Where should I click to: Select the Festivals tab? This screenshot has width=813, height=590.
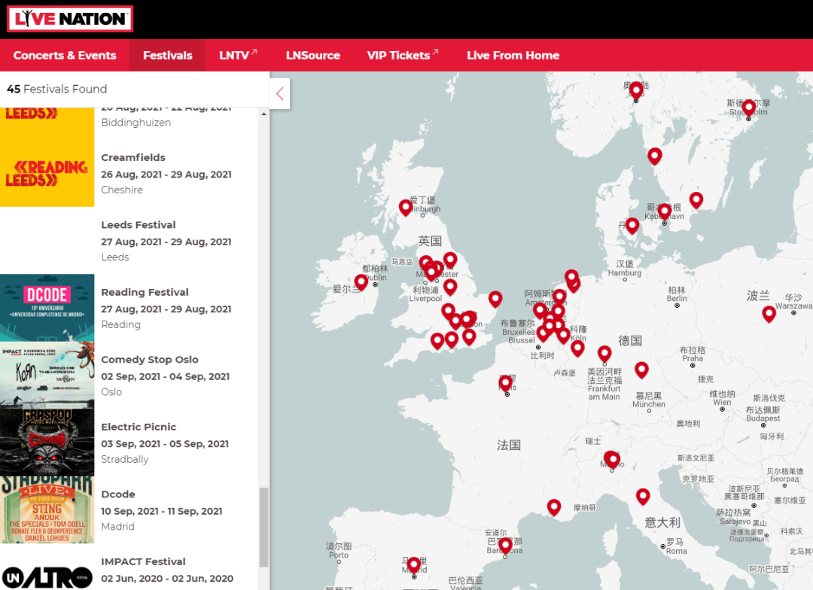point(167,56)
